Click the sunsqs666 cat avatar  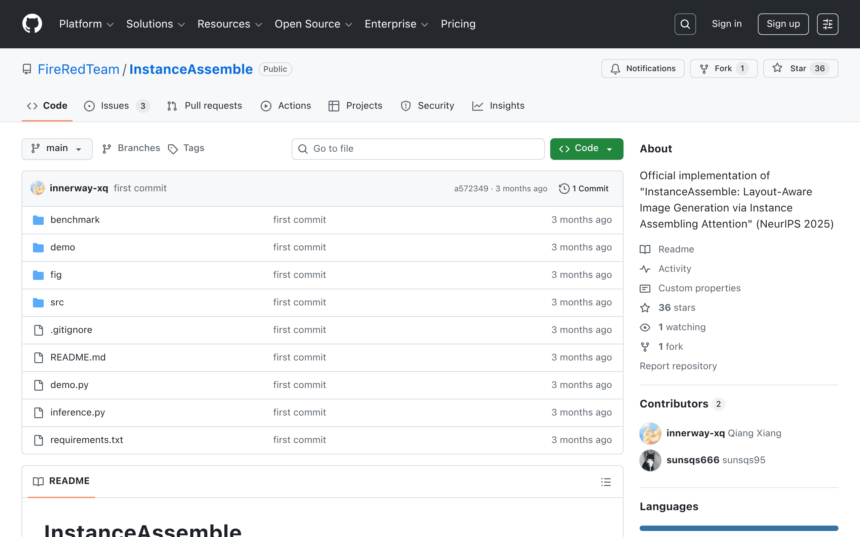click(x=650, y=460)
